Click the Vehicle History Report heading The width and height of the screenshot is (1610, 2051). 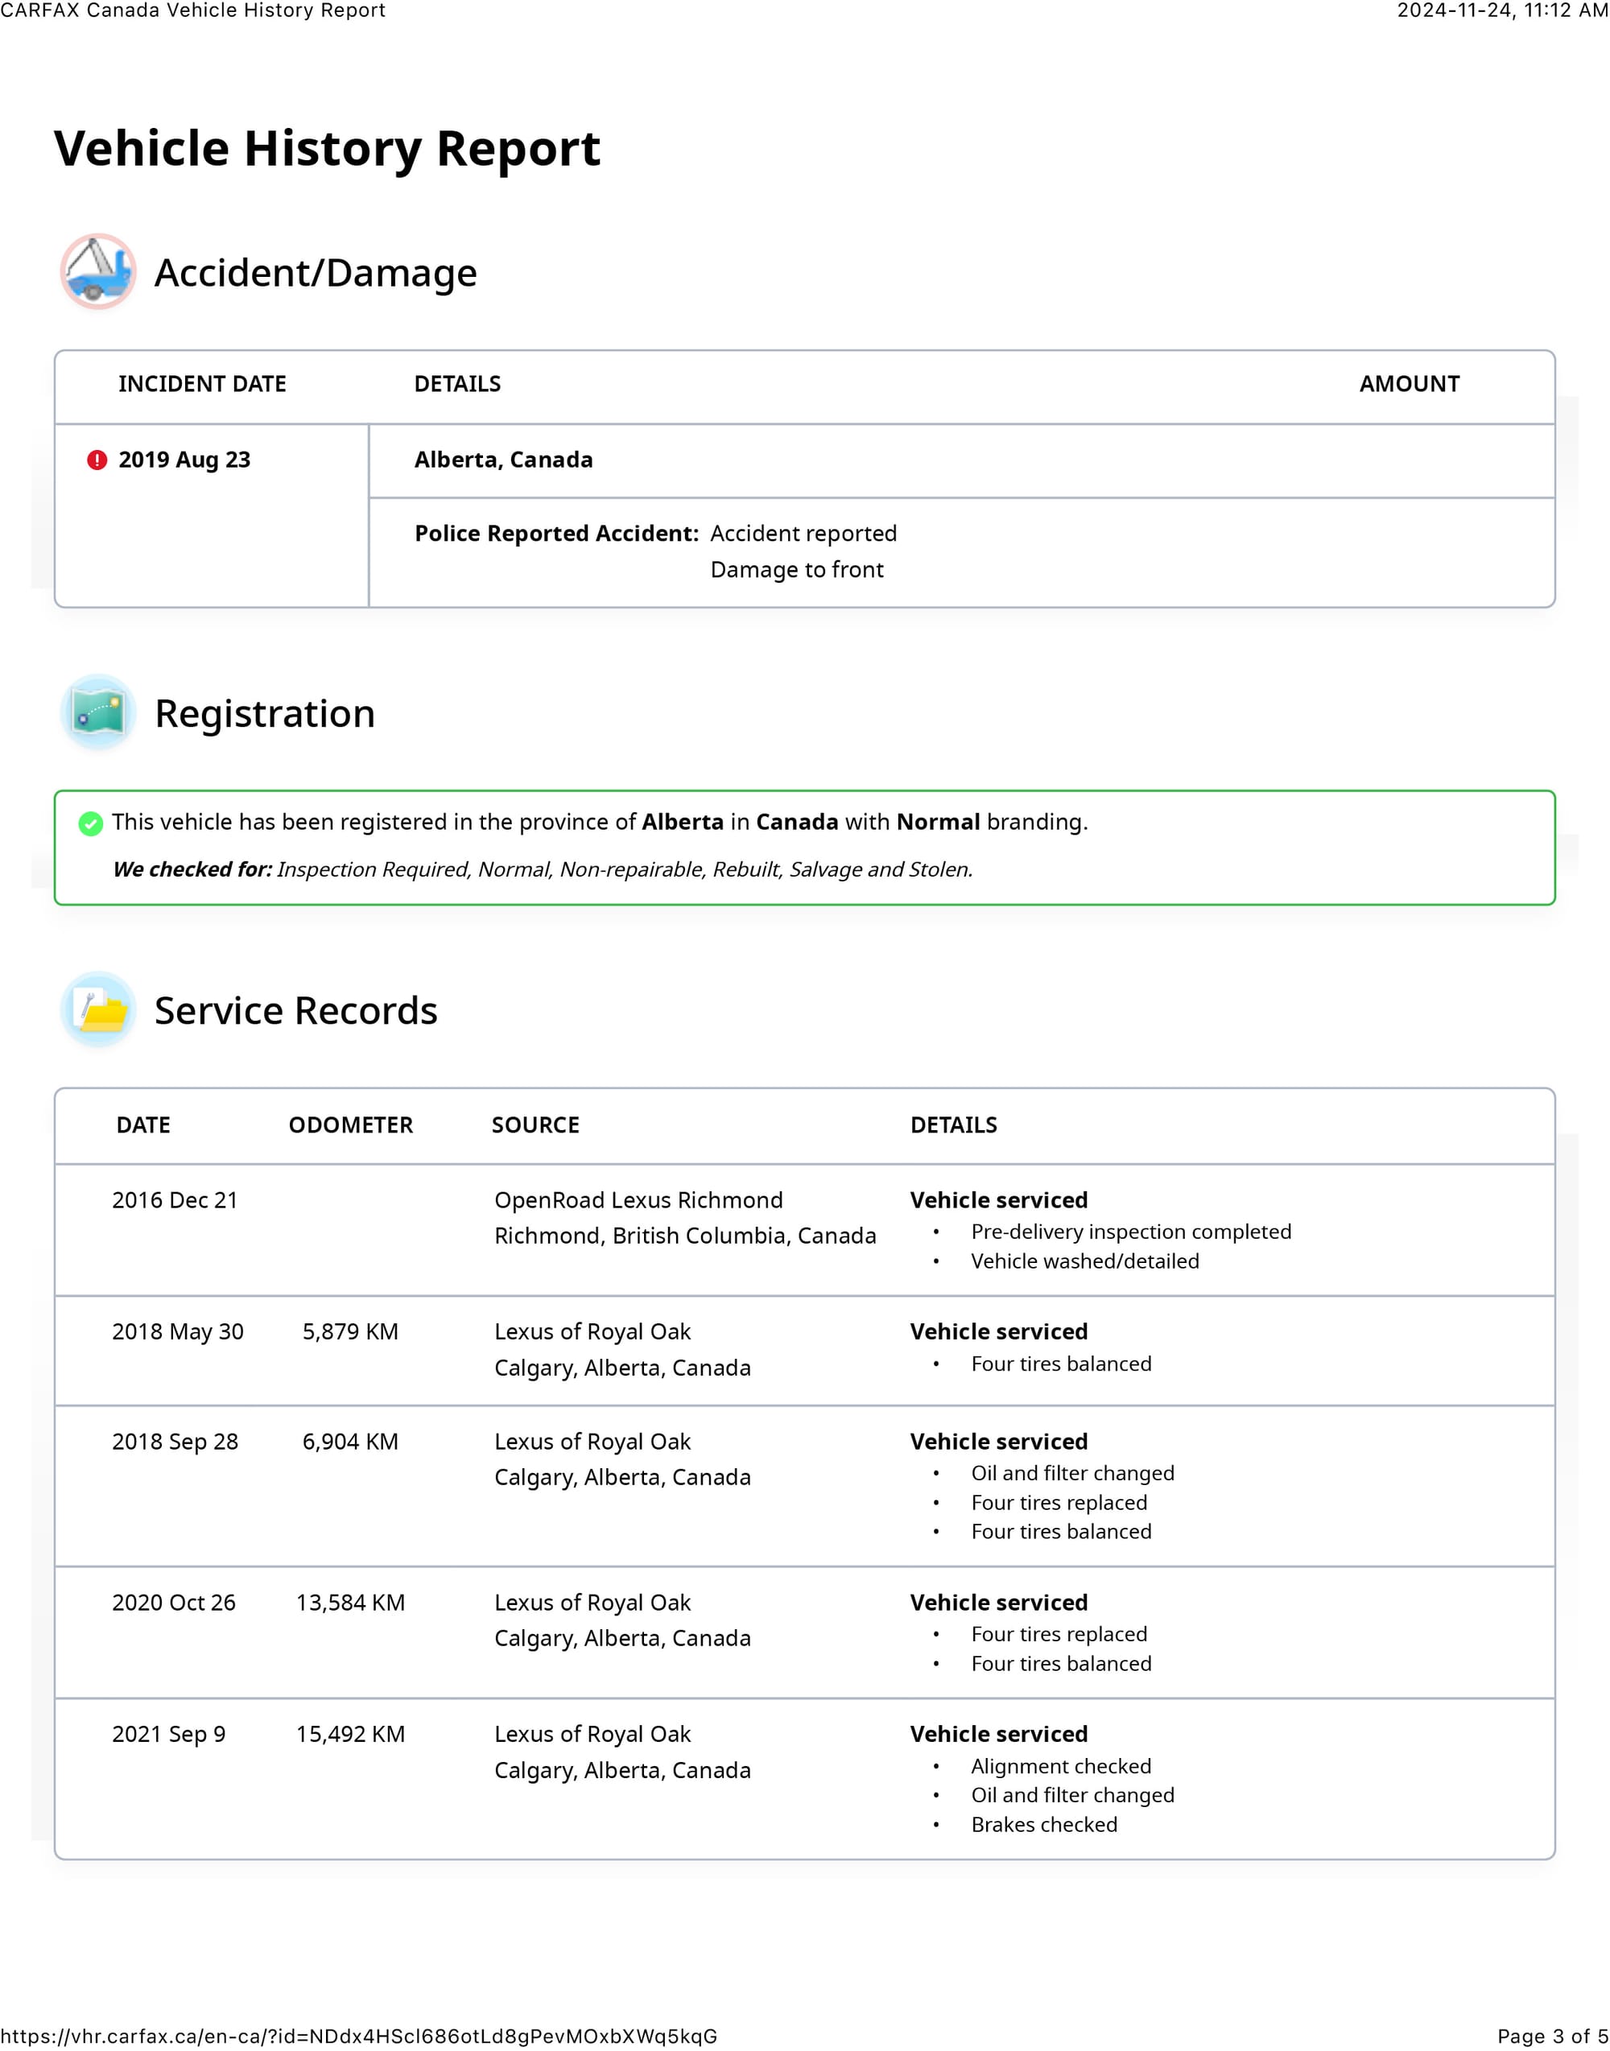tap(327, 149)
